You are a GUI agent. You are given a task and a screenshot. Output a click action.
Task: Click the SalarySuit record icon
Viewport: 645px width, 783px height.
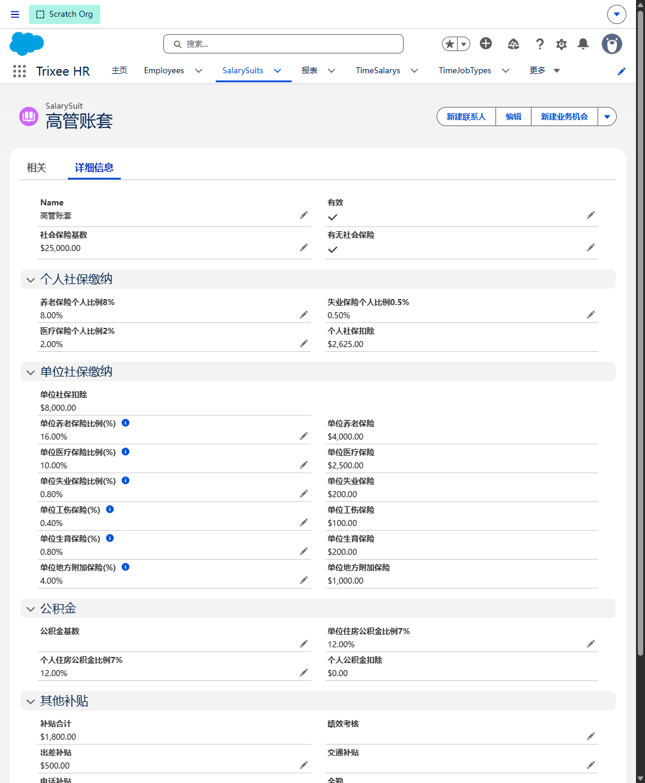[x=29, y=116]
